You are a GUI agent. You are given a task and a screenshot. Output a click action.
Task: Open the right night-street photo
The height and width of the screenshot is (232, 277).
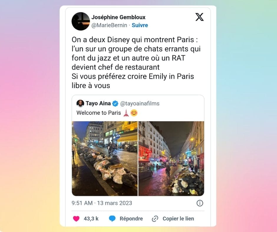pos(171,159)
